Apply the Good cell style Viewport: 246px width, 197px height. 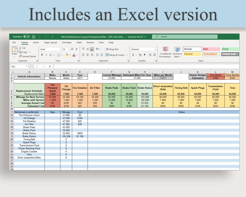(230, 49)
